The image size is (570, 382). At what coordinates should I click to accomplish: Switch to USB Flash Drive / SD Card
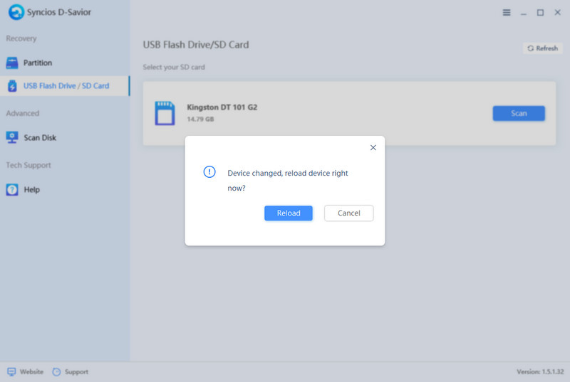pyautogui.click(x=66, y=86)
